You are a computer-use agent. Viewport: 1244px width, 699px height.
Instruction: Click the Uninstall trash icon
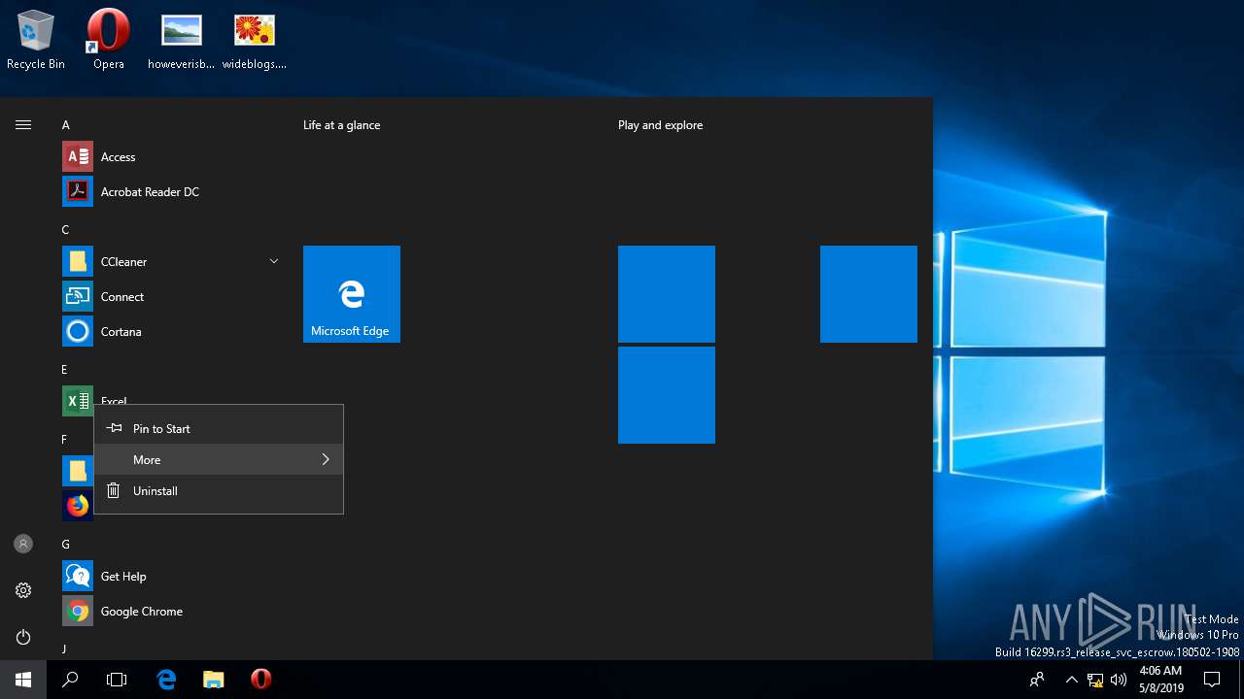(114, 490)
